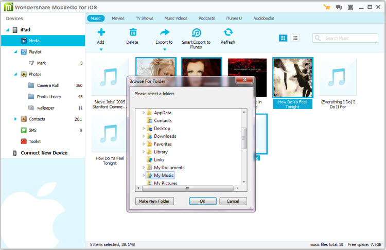Screen dimensions: 386x250
Task: Click Connect New Device
Action: pos(44,153)
